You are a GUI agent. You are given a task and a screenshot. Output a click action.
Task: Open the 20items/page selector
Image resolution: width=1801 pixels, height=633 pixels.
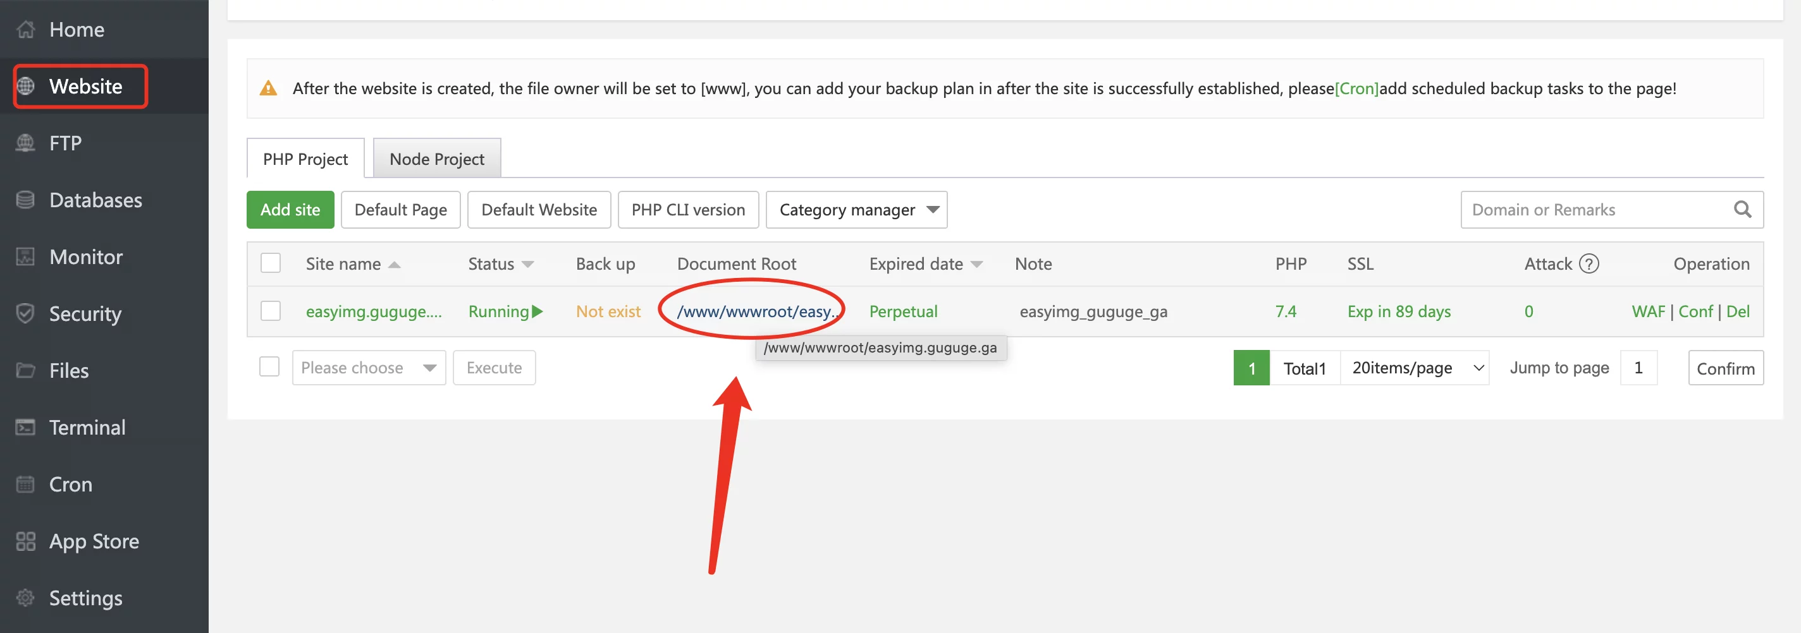(x=1415, y=368)
